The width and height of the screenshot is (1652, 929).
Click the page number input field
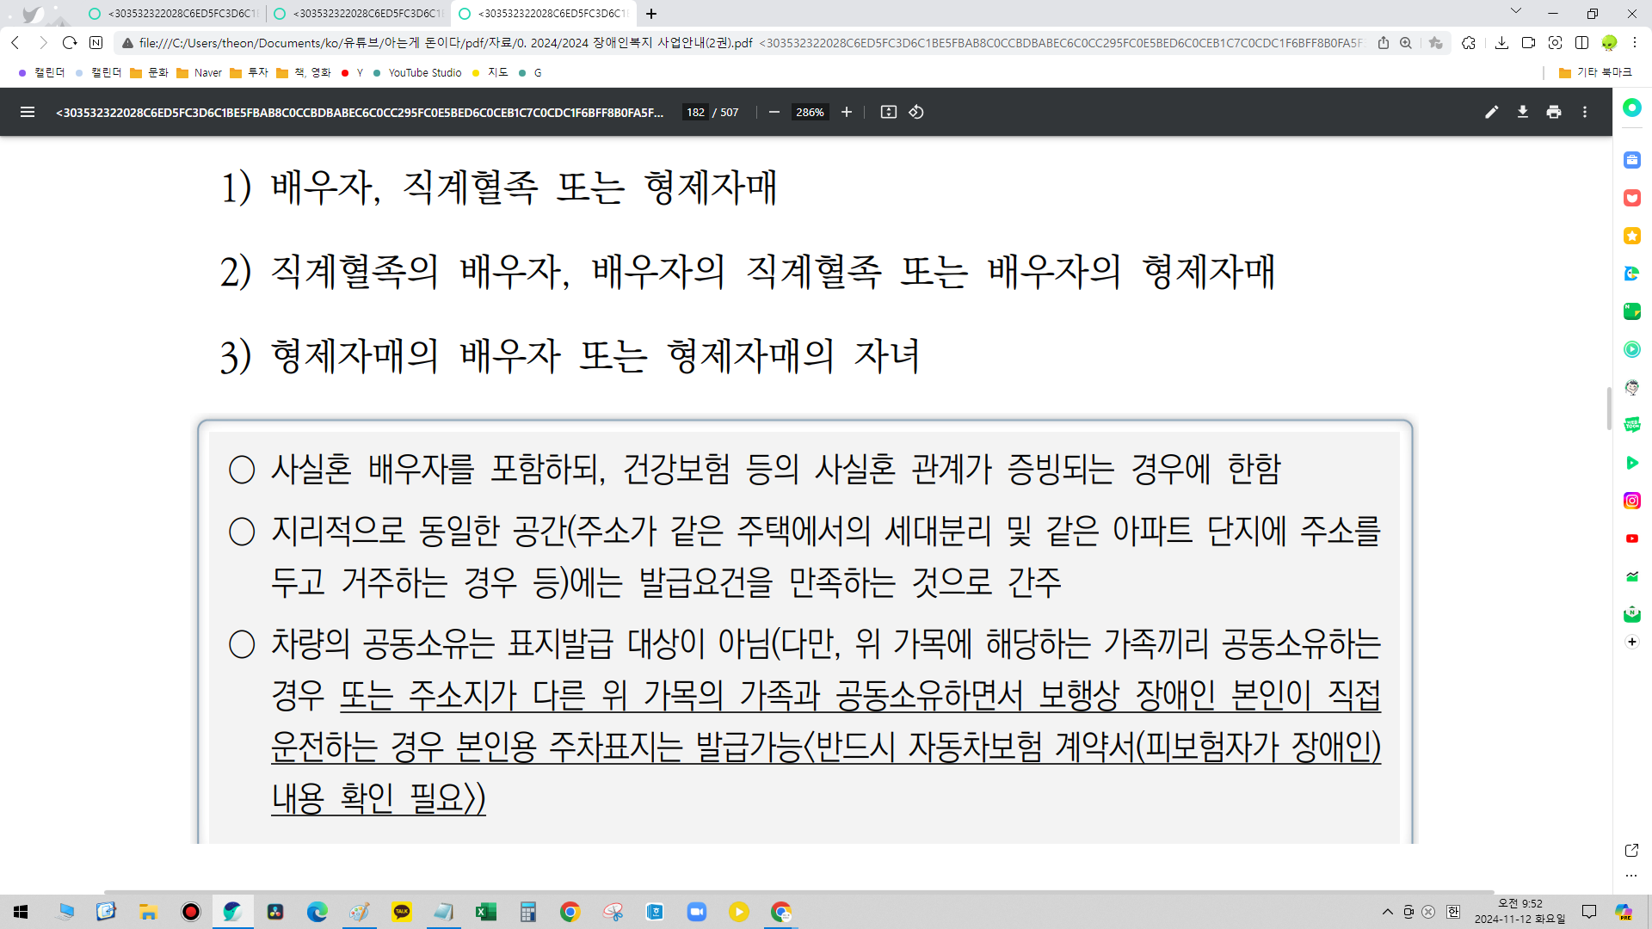tap(695, 112)
